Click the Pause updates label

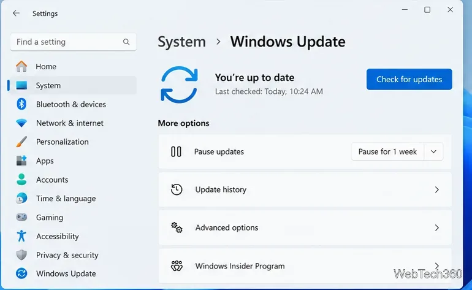(219, 151)
